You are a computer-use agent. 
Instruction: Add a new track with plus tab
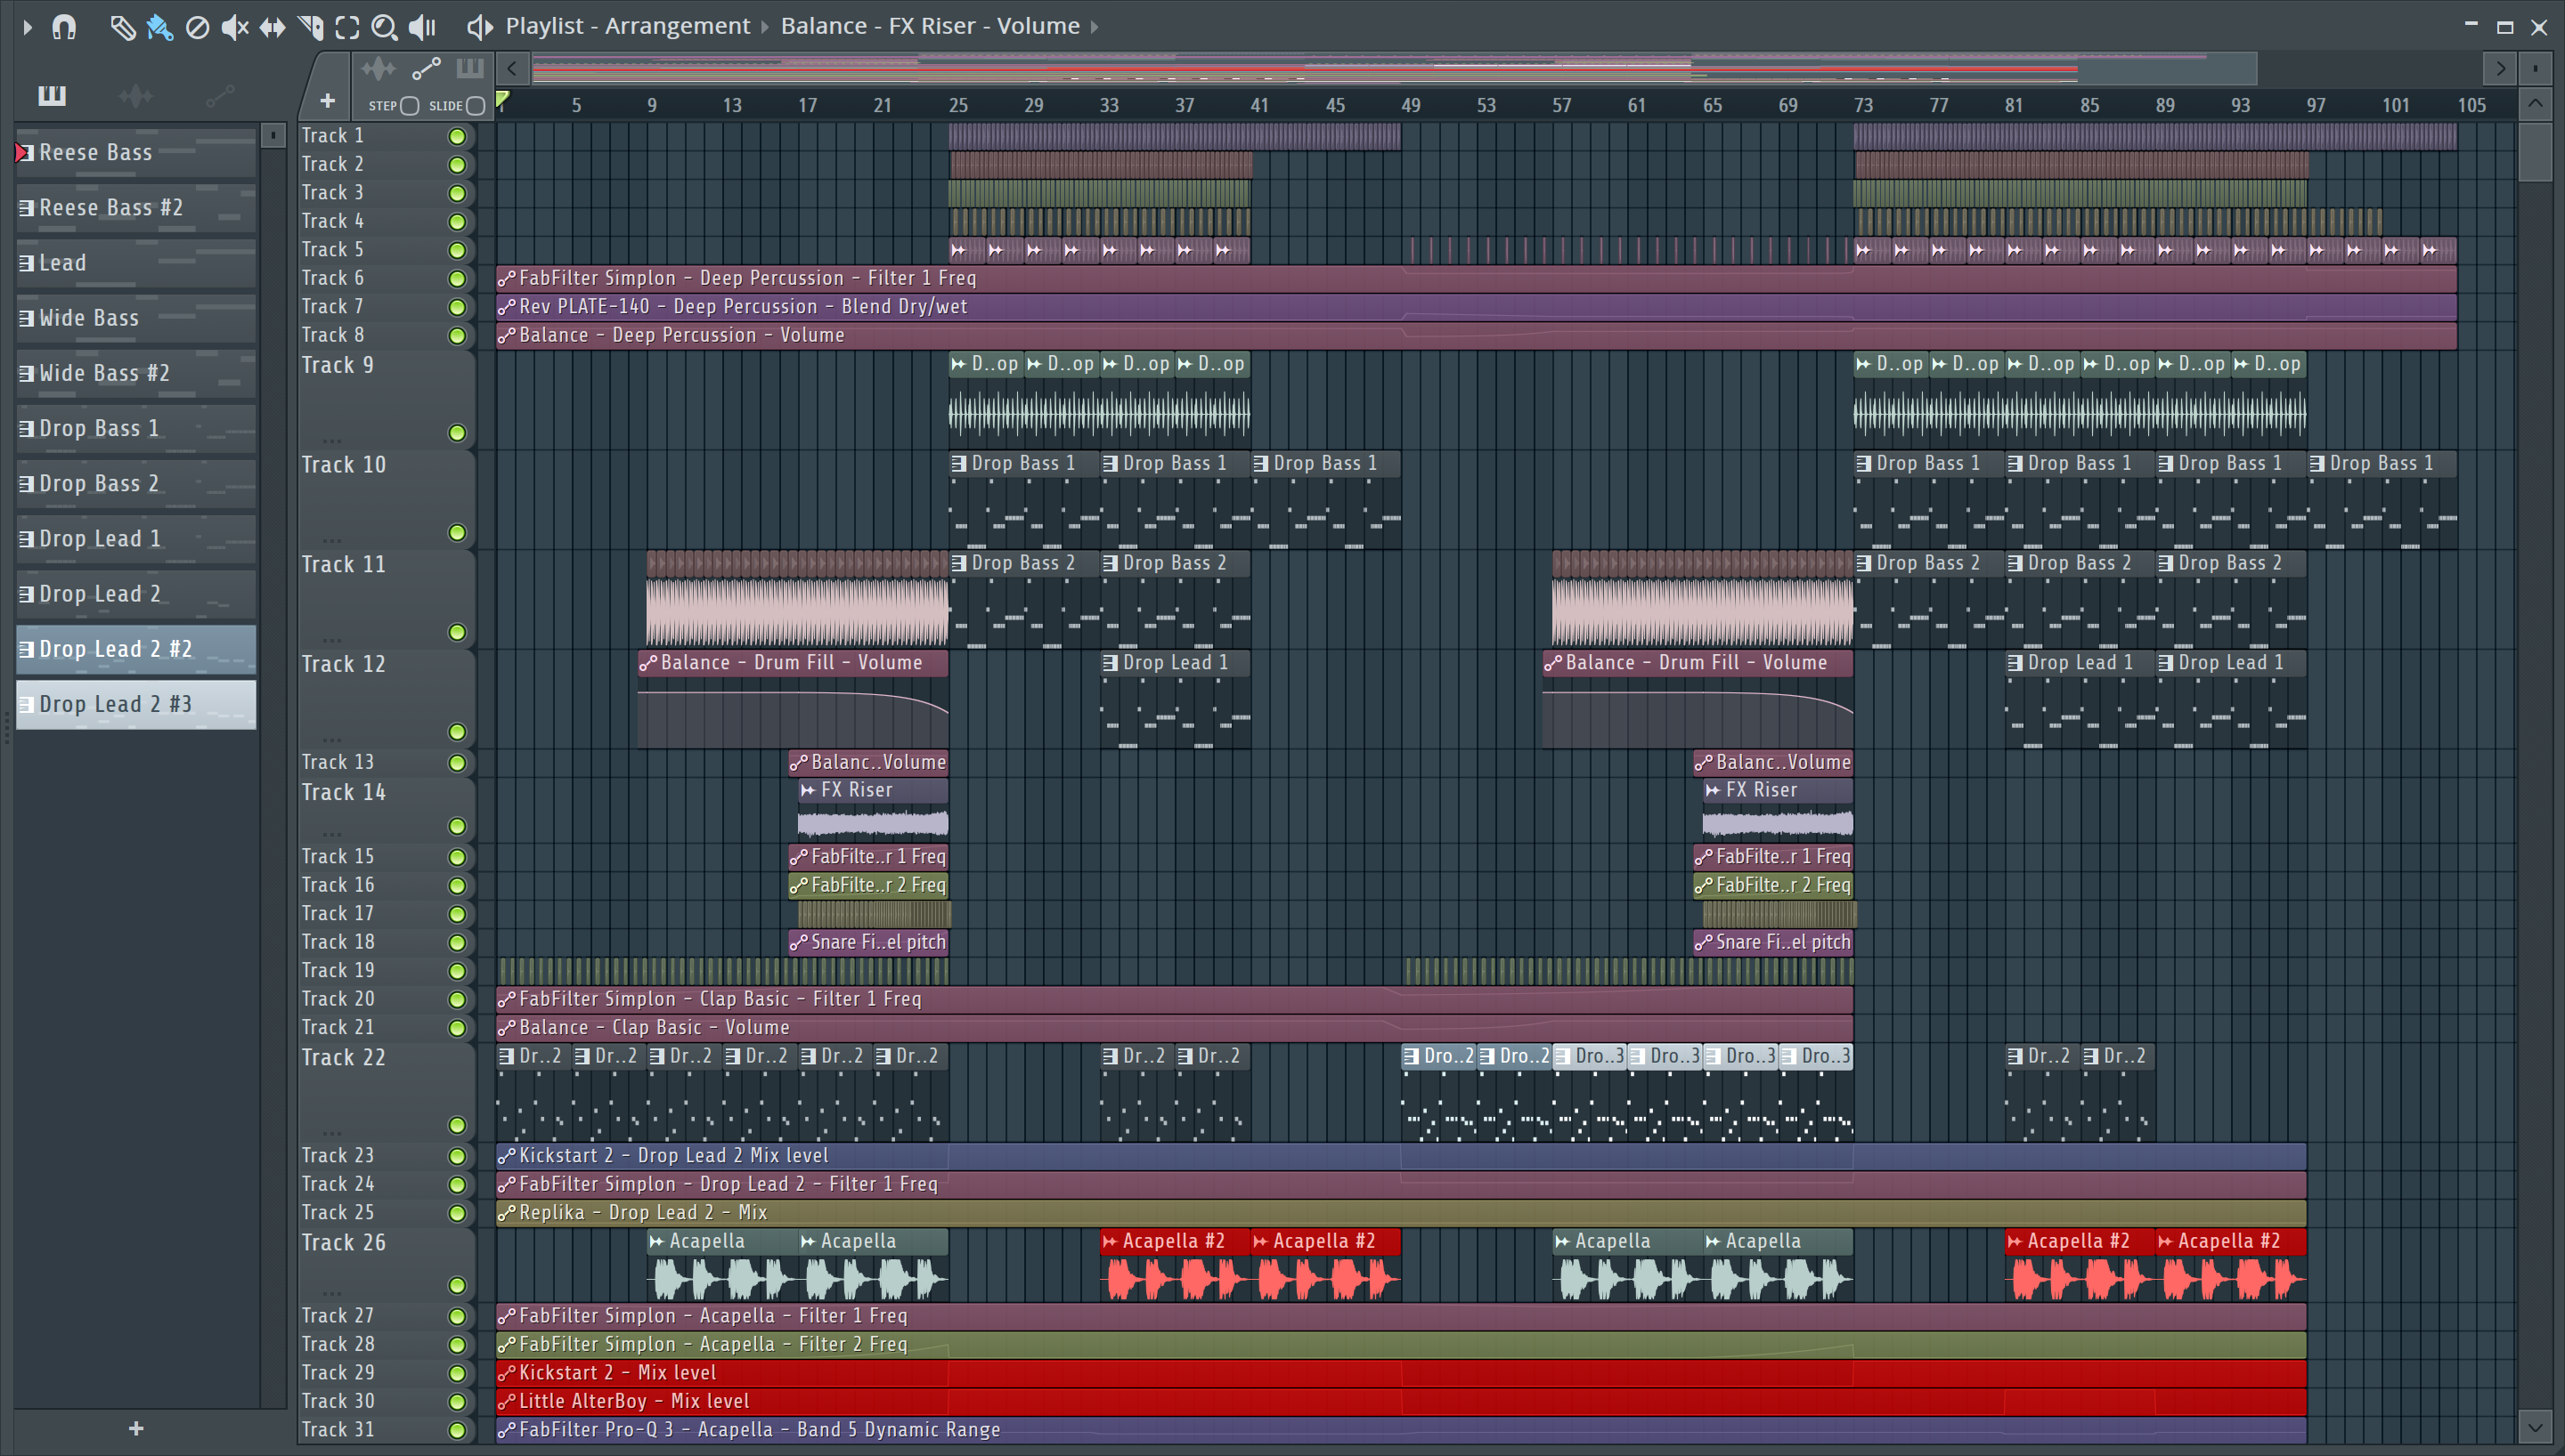(x=327, y=101)
